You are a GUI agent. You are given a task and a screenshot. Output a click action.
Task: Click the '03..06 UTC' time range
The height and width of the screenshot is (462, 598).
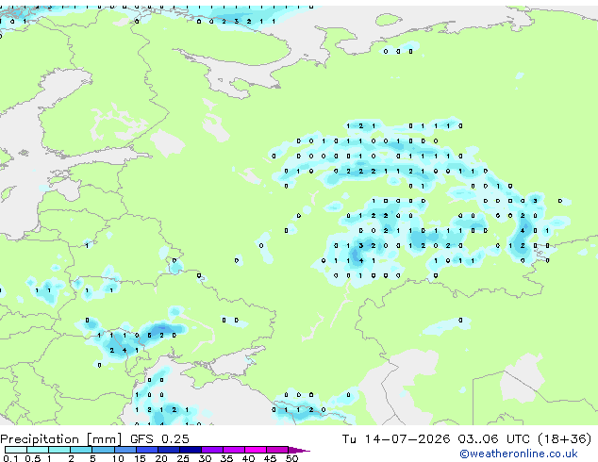pyautogui.click(x=493, y=439)
